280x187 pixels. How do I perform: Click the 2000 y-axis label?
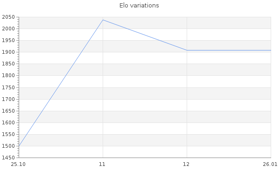pos(8,29)
